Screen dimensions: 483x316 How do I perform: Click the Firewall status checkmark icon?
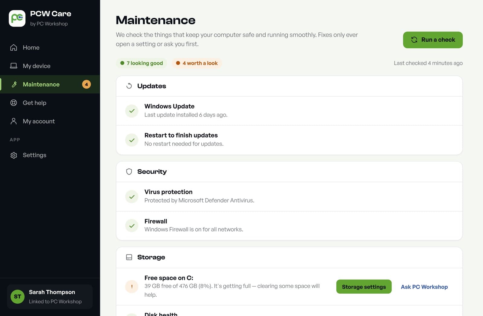[132, 226]
